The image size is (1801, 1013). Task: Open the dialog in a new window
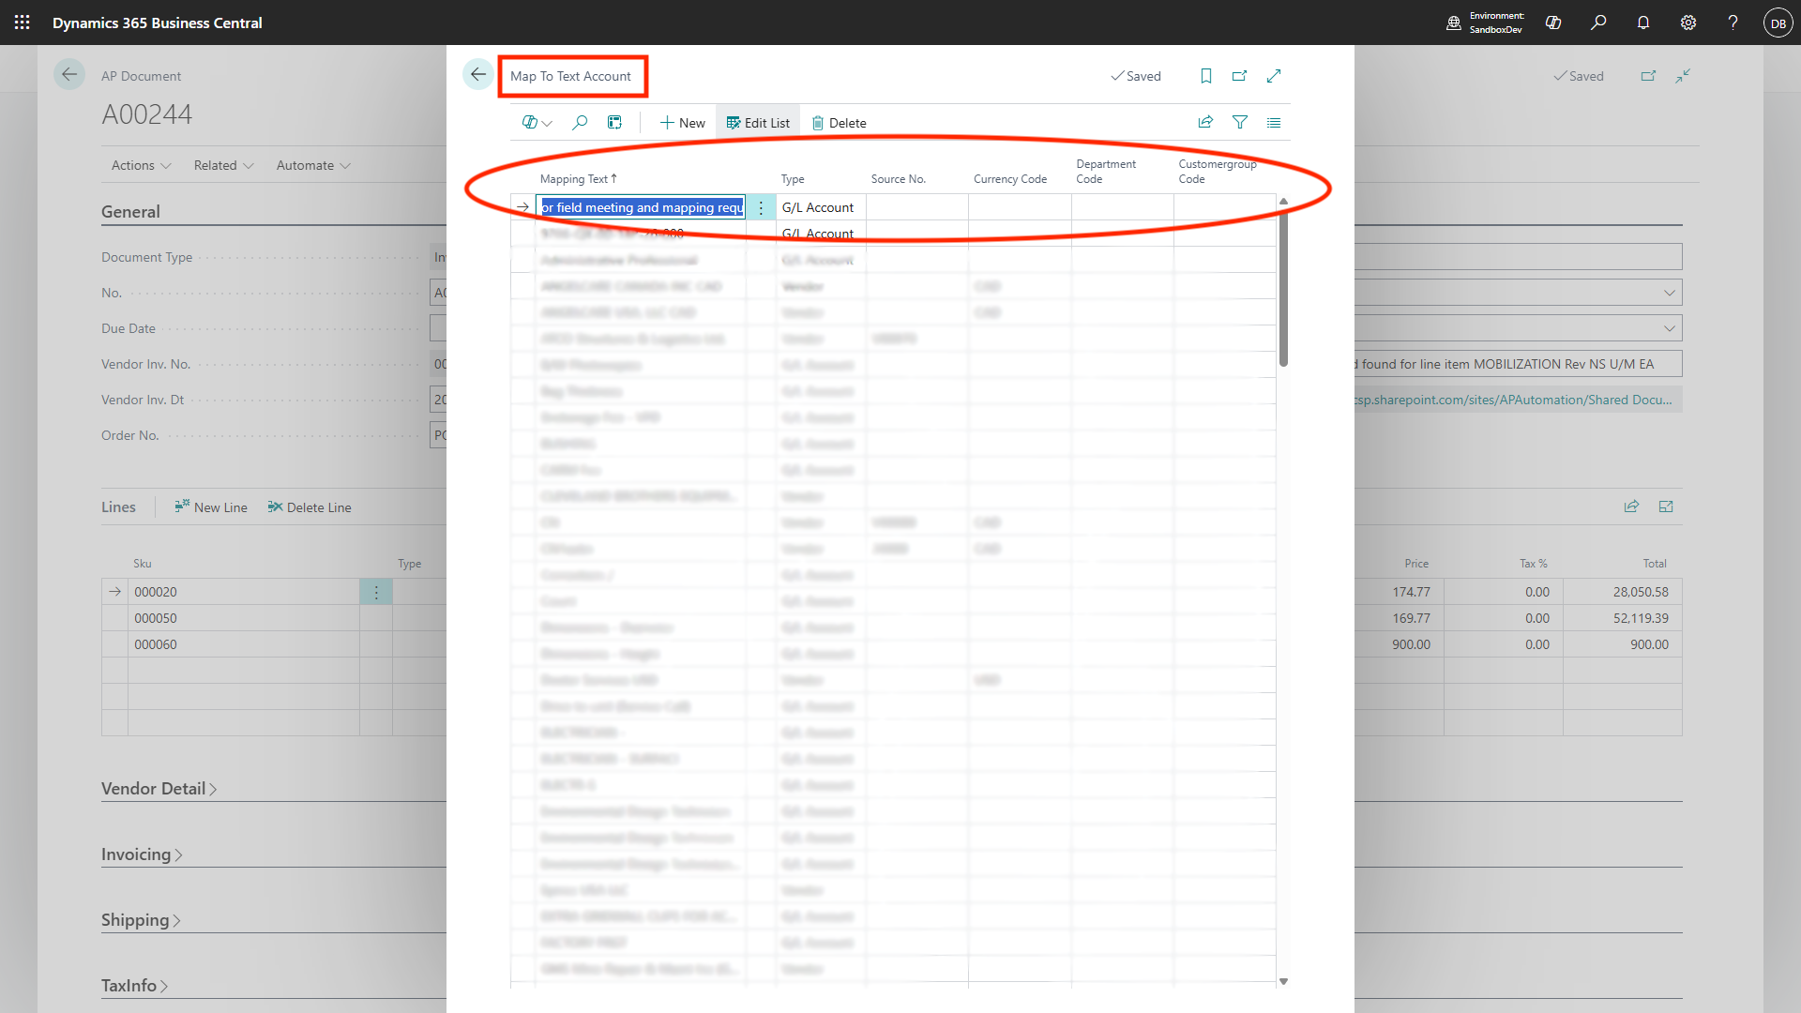click(x=1239, y=76)
